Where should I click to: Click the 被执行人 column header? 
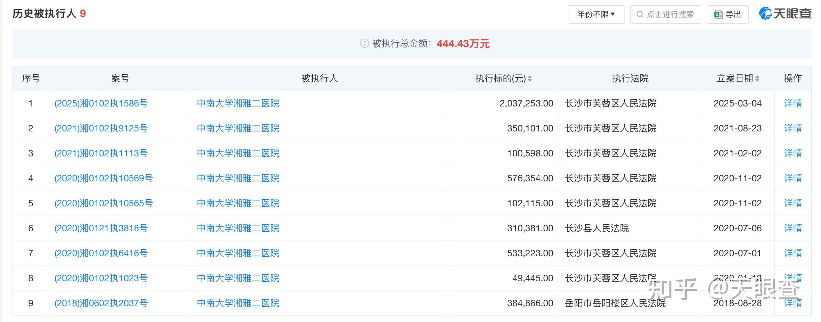coord(319,79)
